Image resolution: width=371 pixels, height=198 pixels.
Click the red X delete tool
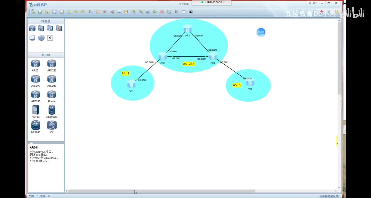click(x=105, y=12)
